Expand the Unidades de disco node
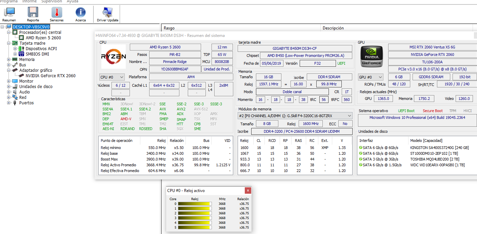Image resolution: width=477 pixels, height=234 pixels. point(9,87)
